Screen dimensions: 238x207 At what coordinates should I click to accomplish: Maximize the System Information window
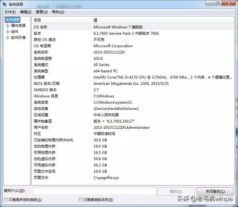pos(218,3)
